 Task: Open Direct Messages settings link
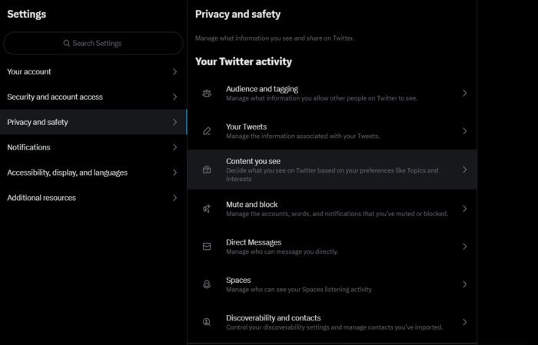332,246
